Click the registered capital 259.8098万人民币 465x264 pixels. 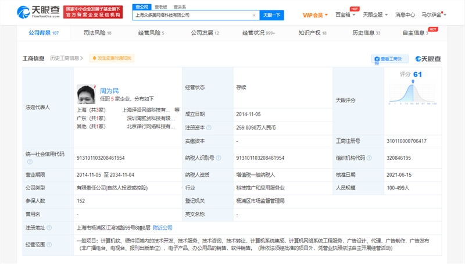(x=256, y=127)
